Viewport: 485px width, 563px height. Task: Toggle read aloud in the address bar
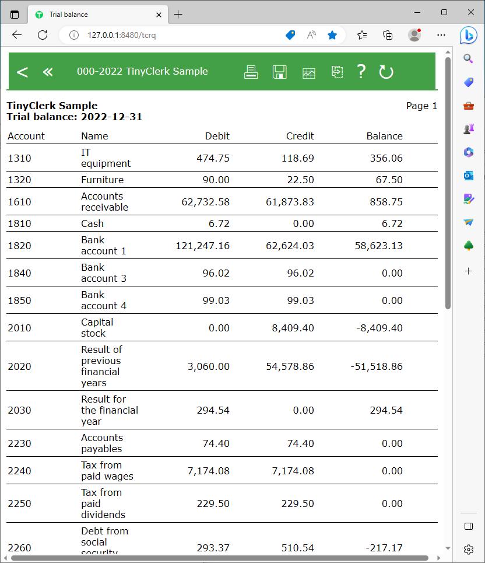[x=311, y=35]
